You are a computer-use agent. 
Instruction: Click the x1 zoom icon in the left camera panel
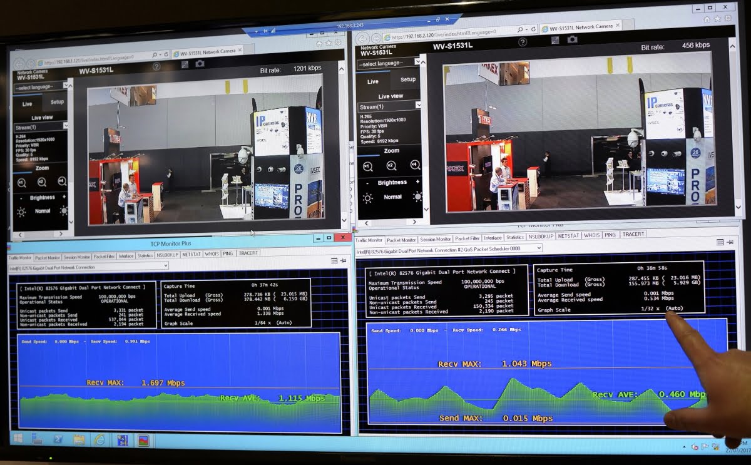[x=22, y=182]
